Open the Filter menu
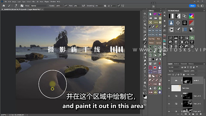Screen dimensions: 206x116 [x=34, y=2]
